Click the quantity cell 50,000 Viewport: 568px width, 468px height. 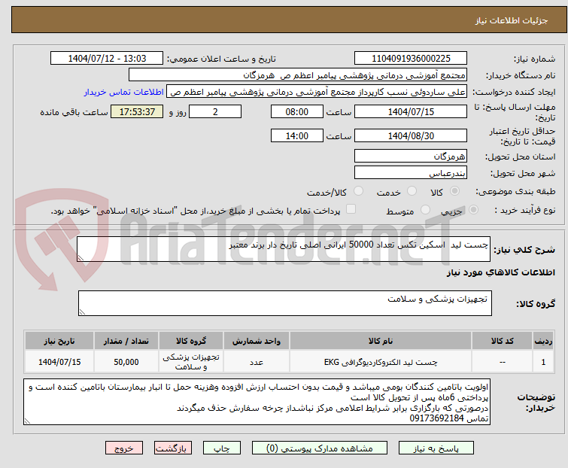tap(126, 362)
